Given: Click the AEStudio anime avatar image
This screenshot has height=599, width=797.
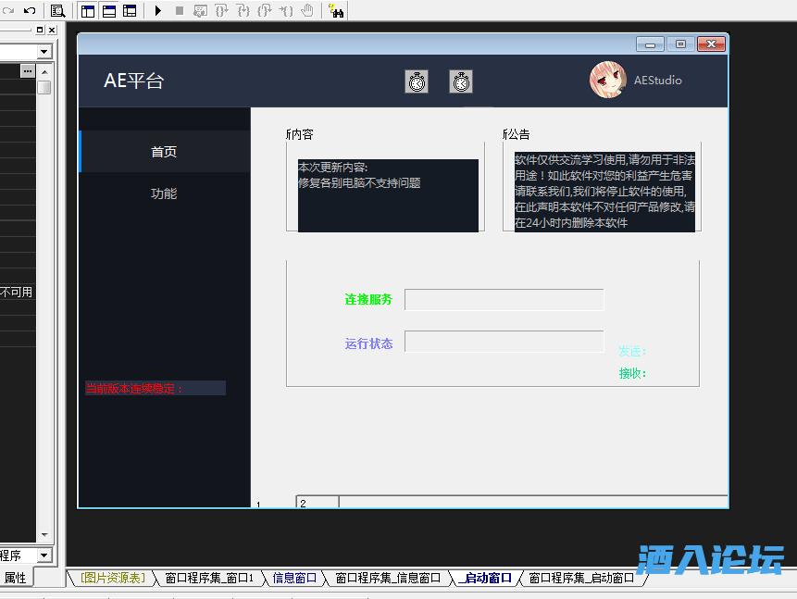Looking at the screenshot, I should tap(607, 81).
